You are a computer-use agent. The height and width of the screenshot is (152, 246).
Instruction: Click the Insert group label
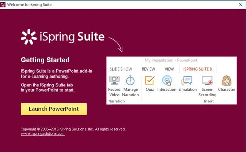click(x=209, y=101)
